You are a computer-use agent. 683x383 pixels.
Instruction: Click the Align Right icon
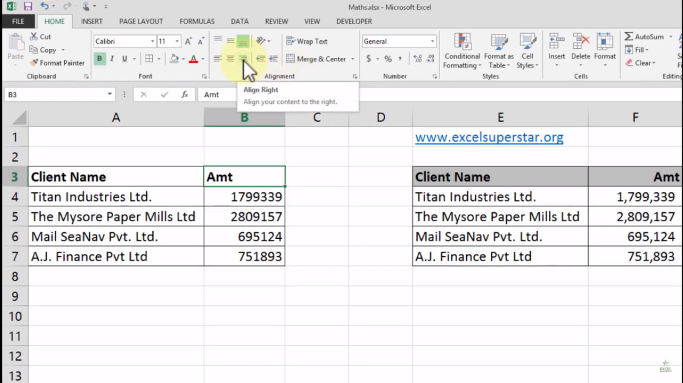pyautogui.click(x=243, y=59)
